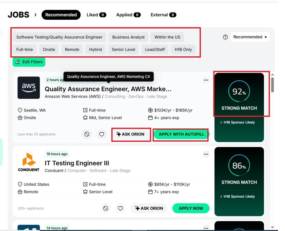Toggle the Remote filter chip
The height and width of the screenshot is (231, 285).
coord(72,49)
